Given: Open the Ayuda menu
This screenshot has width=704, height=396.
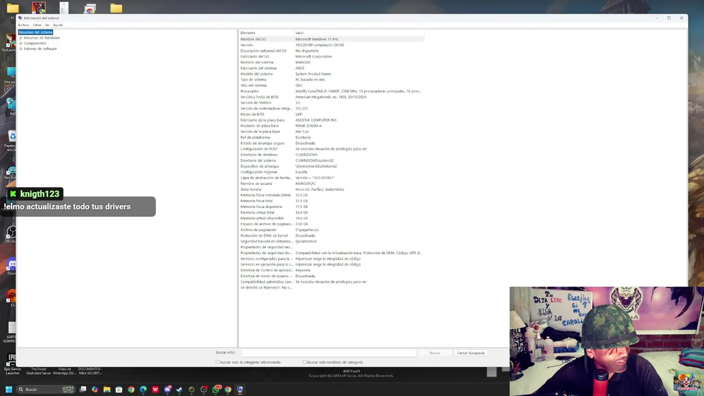Looking at the screenshot, I should (x=58, y=25).
